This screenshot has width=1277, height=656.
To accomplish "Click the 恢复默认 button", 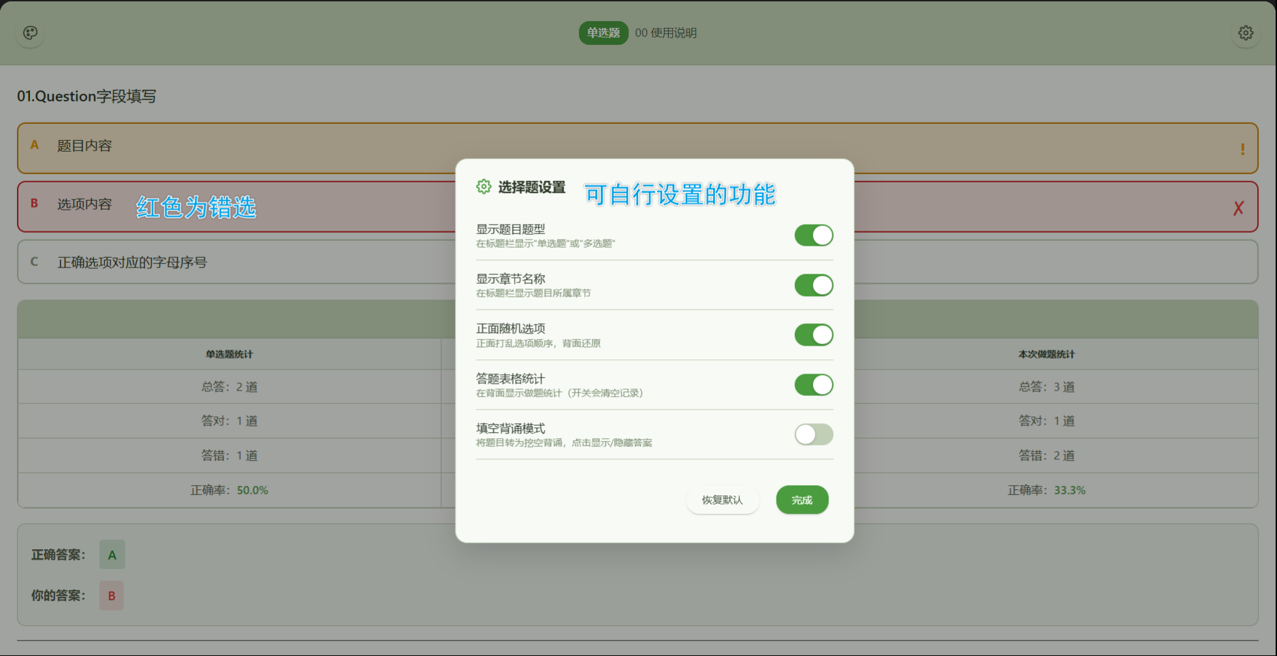I will (x=723, y=500).
